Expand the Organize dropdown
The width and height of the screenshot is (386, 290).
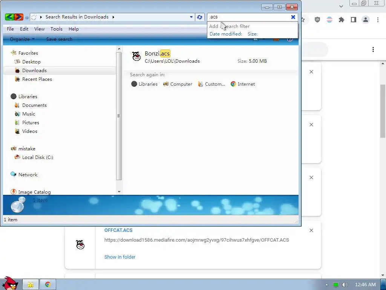[x=22, y=39]
